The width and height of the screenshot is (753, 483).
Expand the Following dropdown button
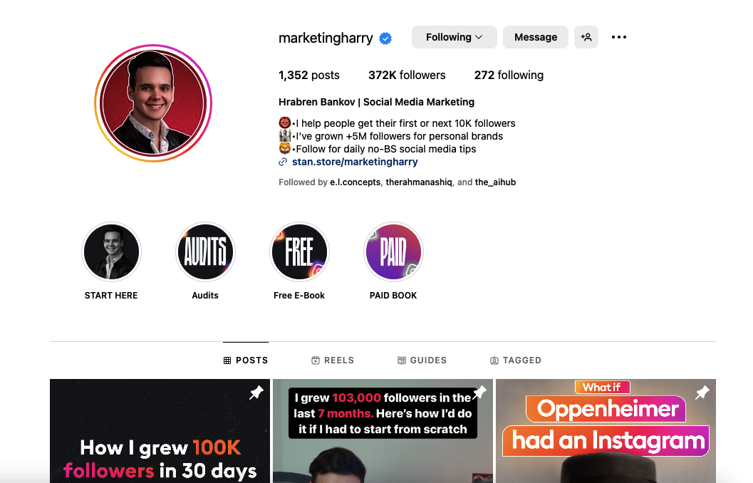click(x=454, y=37)
